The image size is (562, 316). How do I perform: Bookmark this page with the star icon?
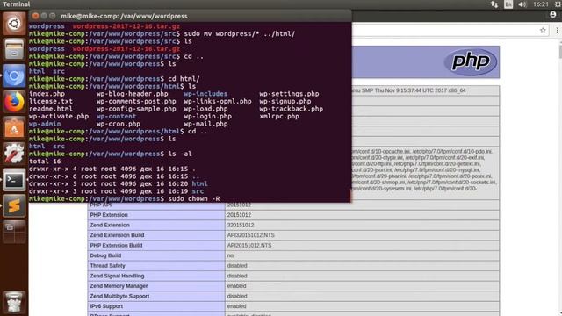pyautogui.click(x=543, y=31)
